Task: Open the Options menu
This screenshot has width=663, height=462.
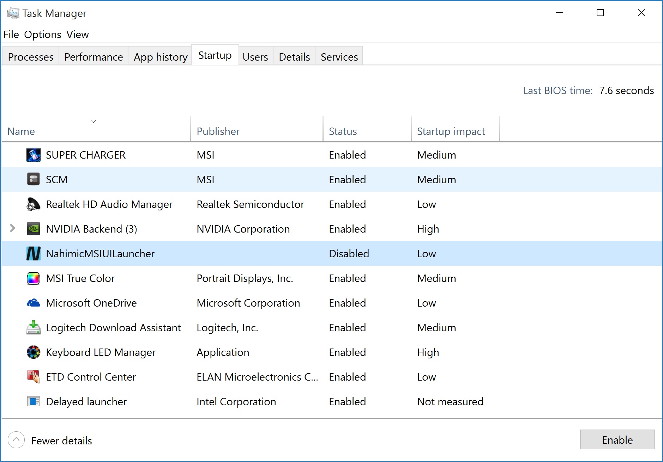Action: 43,35
